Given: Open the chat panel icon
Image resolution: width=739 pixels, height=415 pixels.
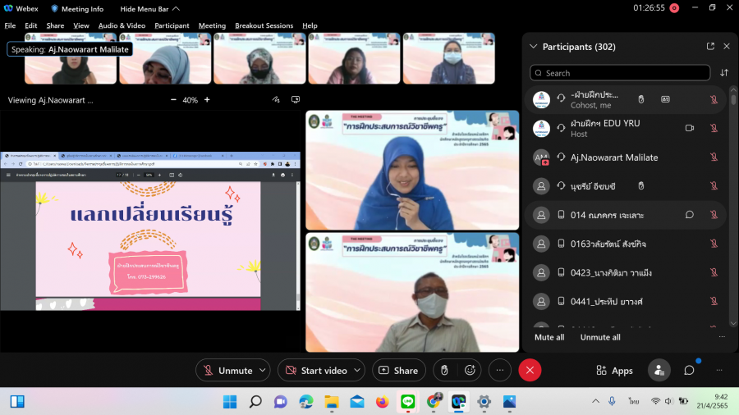Looking at the screenshot, I should (x=689, y=371).
